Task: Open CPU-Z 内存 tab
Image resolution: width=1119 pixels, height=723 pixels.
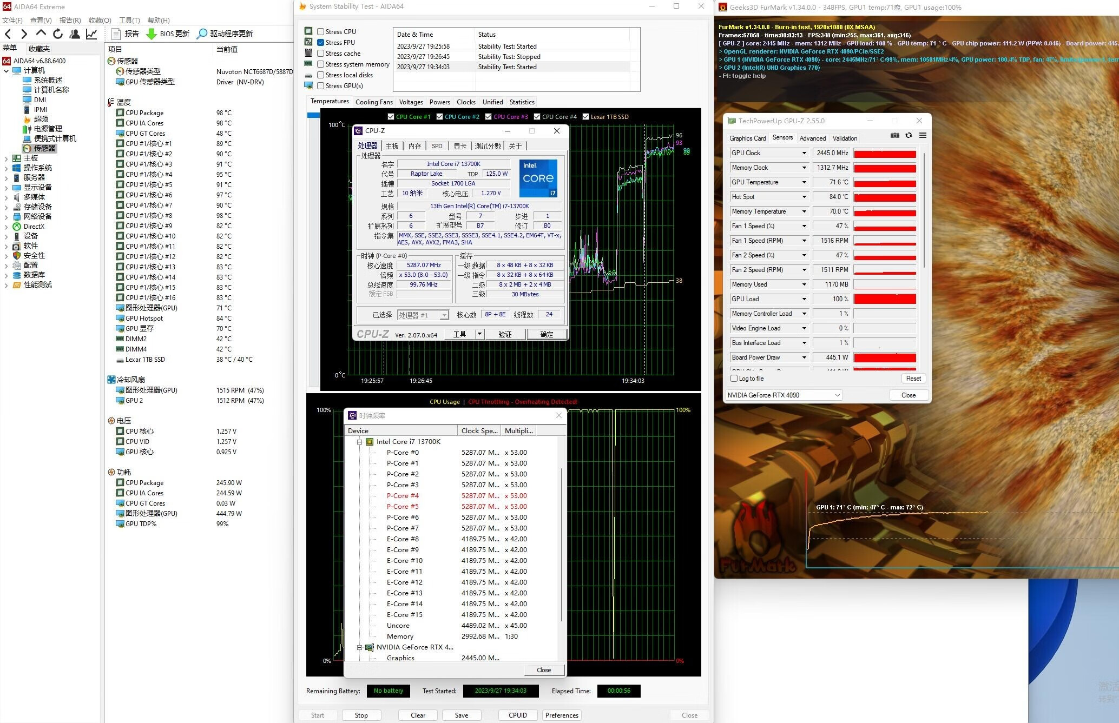Action: [414, 146]
